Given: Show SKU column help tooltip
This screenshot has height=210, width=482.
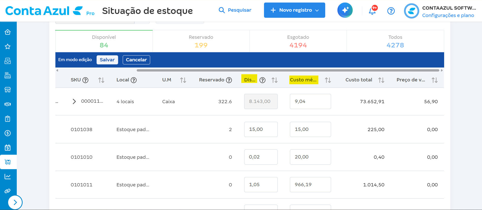Looking at the screenshot, I should 86,80.
